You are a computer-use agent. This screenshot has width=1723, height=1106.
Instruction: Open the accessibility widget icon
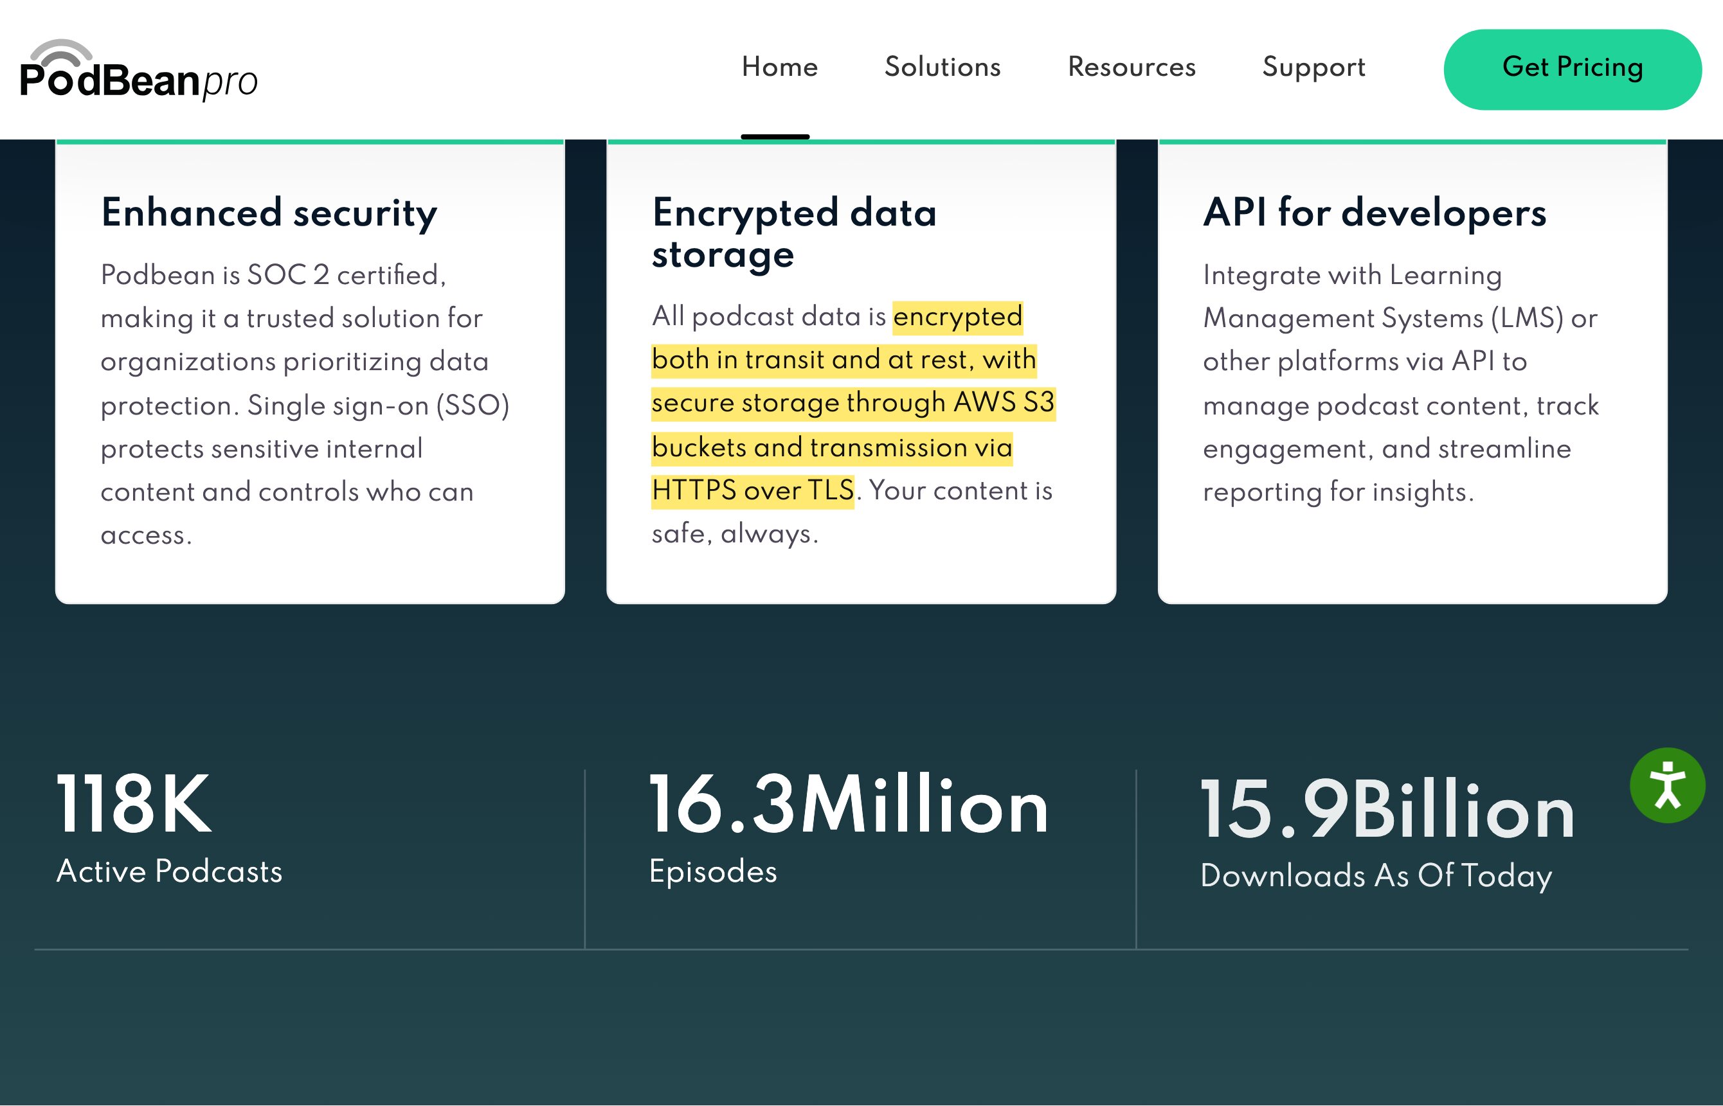click(x=1667, y=785)
